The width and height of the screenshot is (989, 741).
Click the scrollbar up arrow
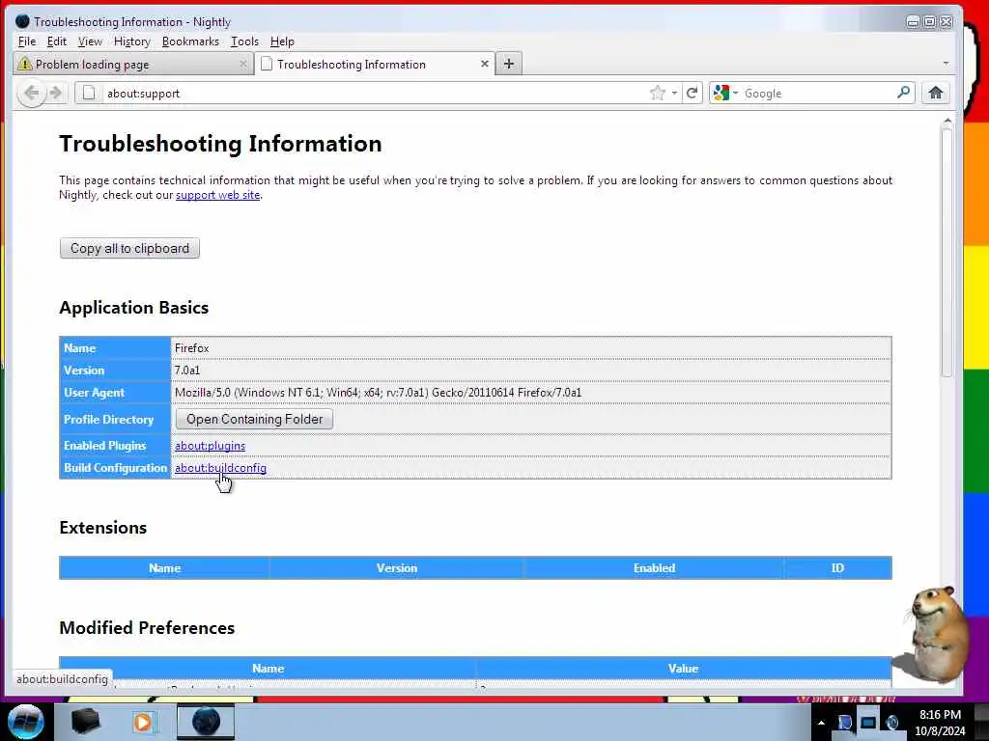[947, 121]
